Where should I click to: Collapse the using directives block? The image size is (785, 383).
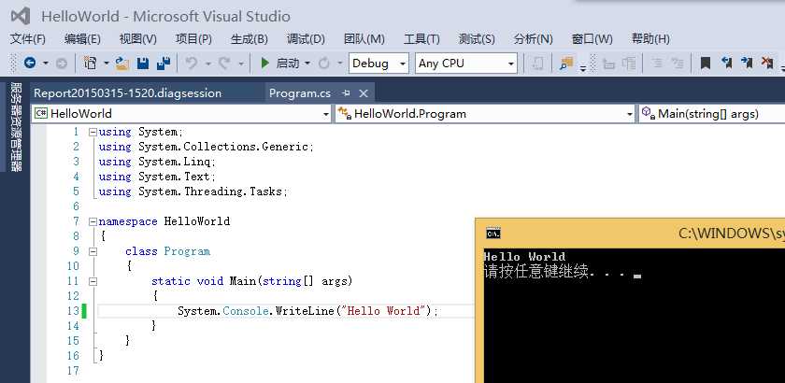[93, 133]
